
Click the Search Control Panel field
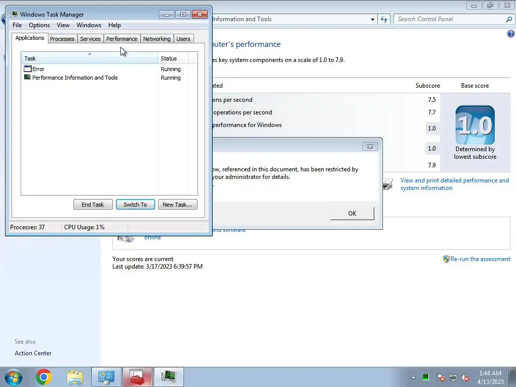(450, 19)
